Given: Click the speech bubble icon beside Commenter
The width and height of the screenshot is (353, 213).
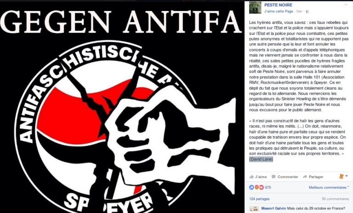Looking at the screenshot, I should point(273,177).
